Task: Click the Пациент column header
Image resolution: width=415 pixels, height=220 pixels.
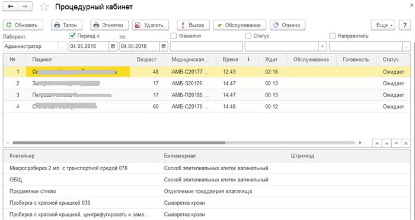Action: click(x=78, y=59)
